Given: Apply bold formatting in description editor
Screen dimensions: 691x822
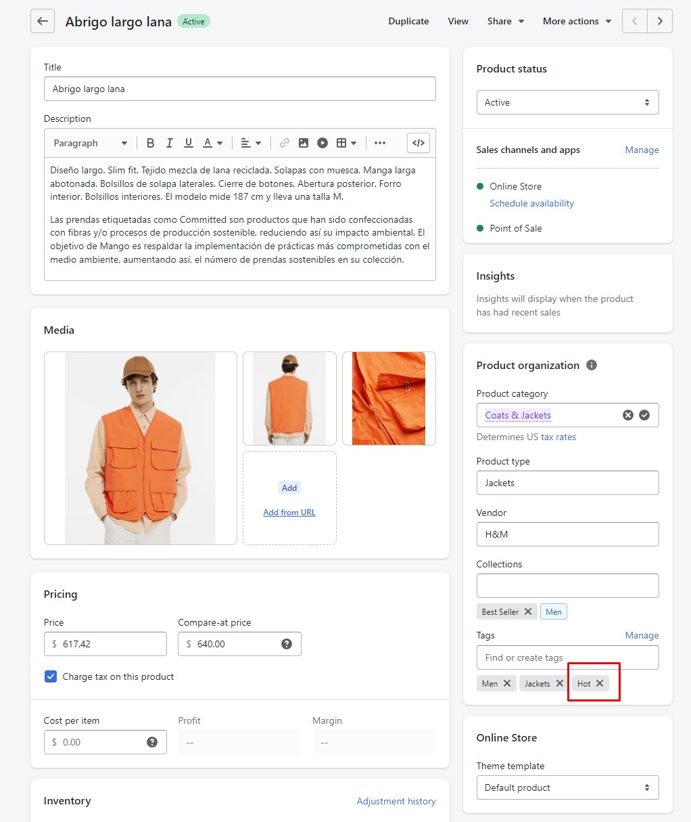Looking at the screenshot, I should click(x=150, y=143).
